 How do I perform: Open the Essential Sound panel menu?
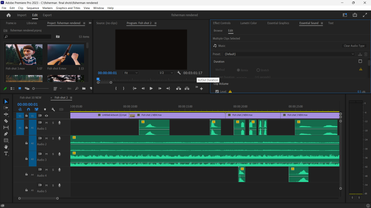pos(322,23)
